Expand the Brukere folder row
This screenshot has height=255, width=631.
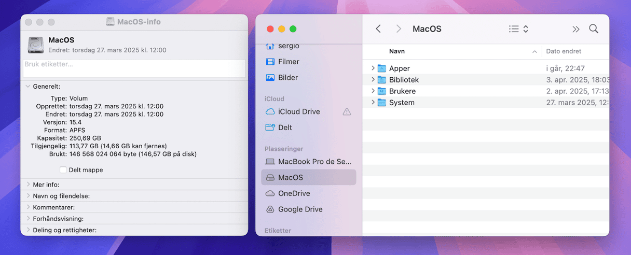373,91
